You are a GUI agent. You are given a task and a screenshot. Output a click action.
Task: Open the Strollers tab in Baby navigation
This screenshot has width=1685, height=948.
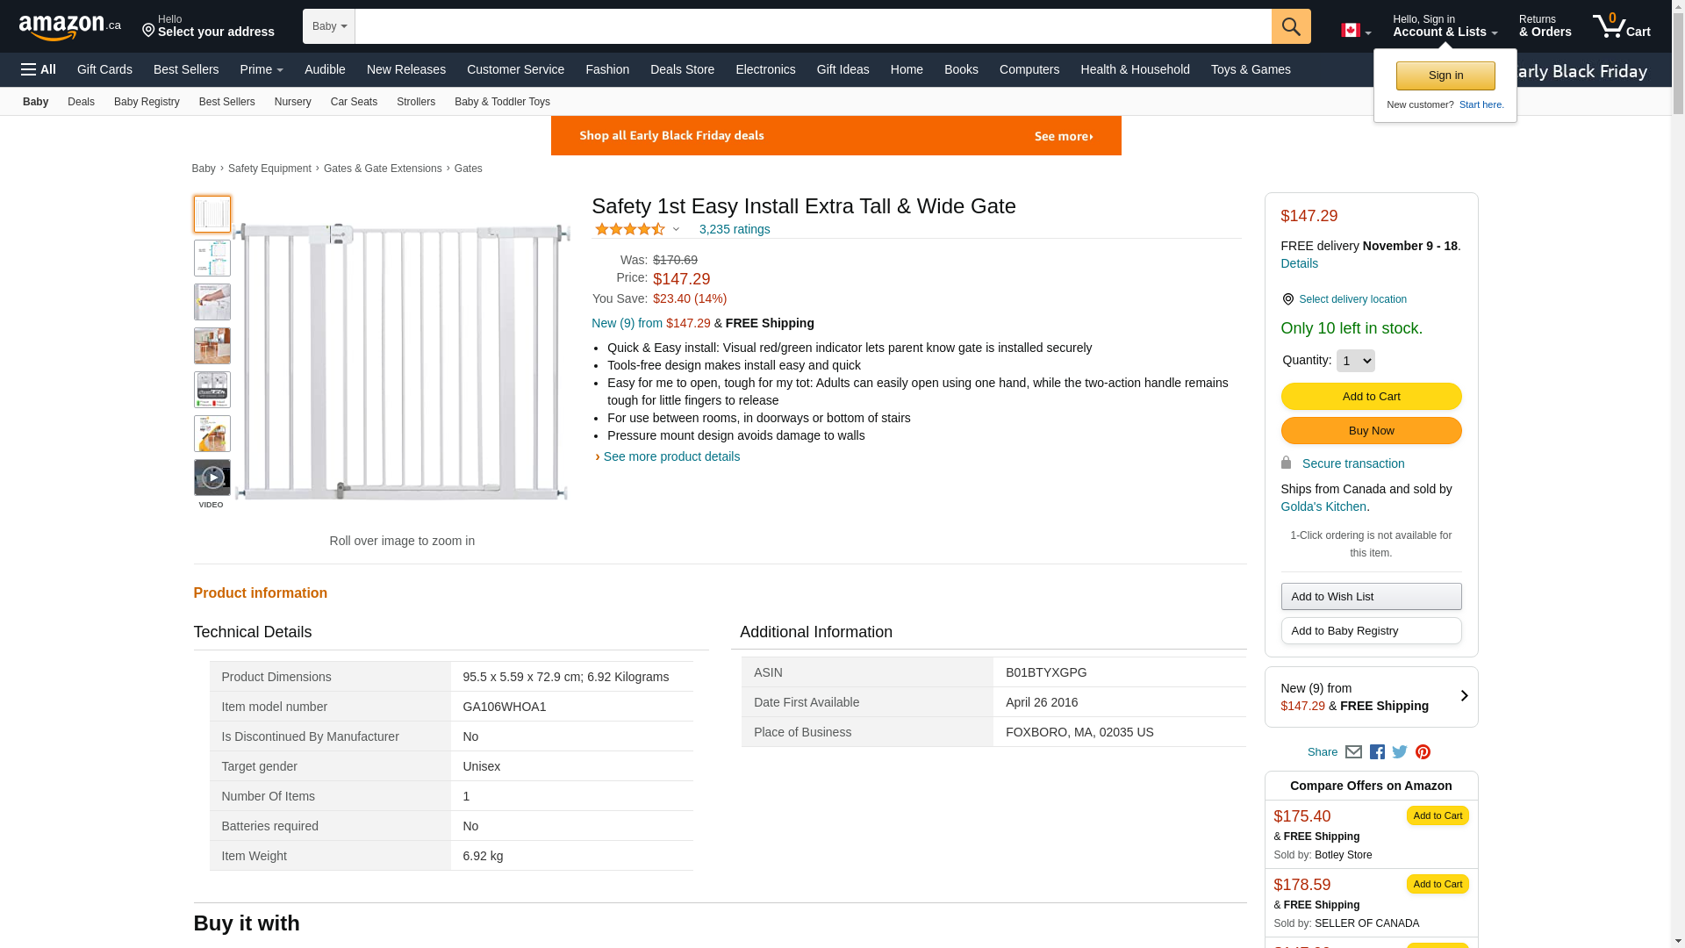[416, 102]
